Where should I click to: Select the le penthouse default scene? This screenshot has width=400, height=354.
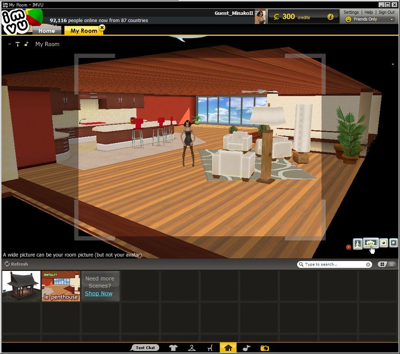(61, 286)
